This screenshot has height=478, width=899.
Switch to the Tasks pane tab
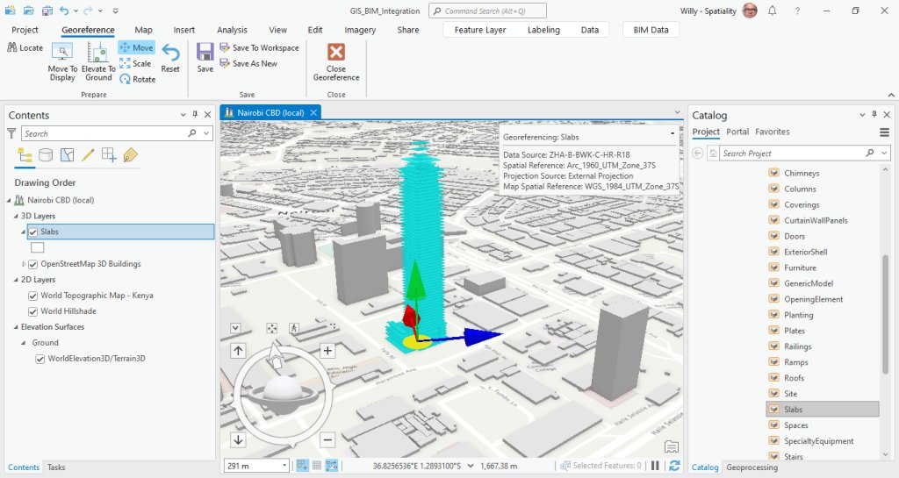(56, 467)
